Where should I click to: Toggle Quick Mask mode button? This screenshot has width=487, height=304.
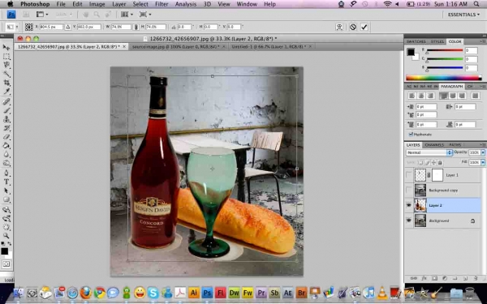coord(6,264)
